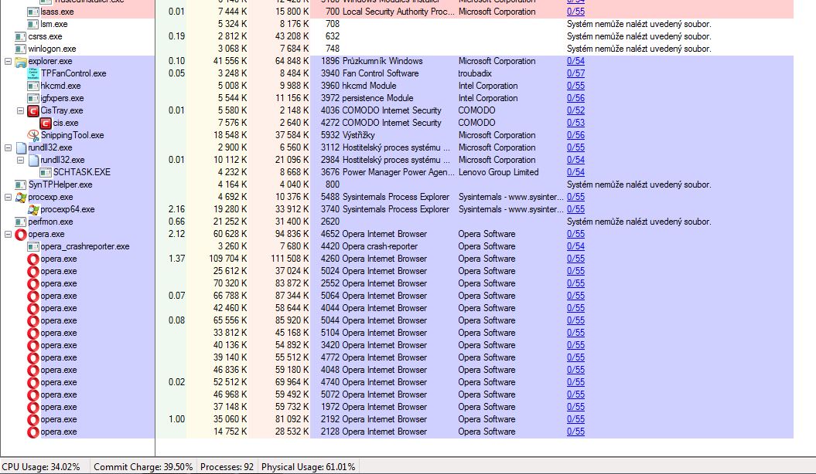
Task: Collapse the top-level rundll32.exe tree, PID 3112
Action: tap(8, 147)
